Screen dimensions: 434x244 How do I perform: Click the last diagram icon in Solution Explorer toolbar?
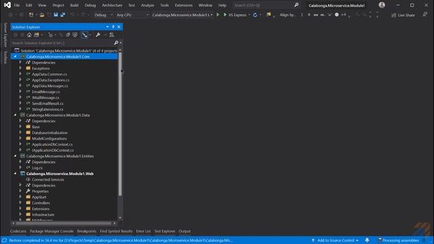click(111, 35)
